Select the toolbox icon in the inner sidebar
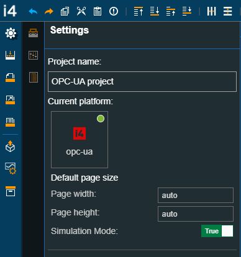Viewport: 241px width, 257px height. (x=34, y=33)
